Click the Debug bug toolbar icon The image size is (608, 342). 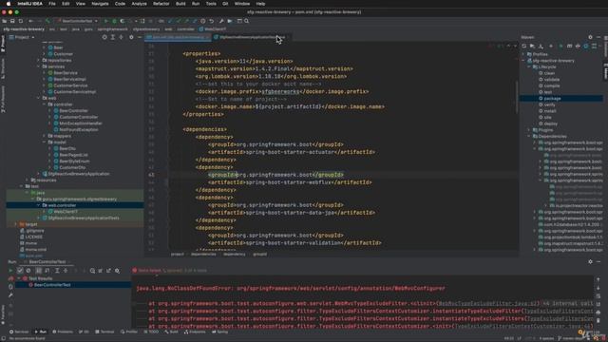pos(114,21)
